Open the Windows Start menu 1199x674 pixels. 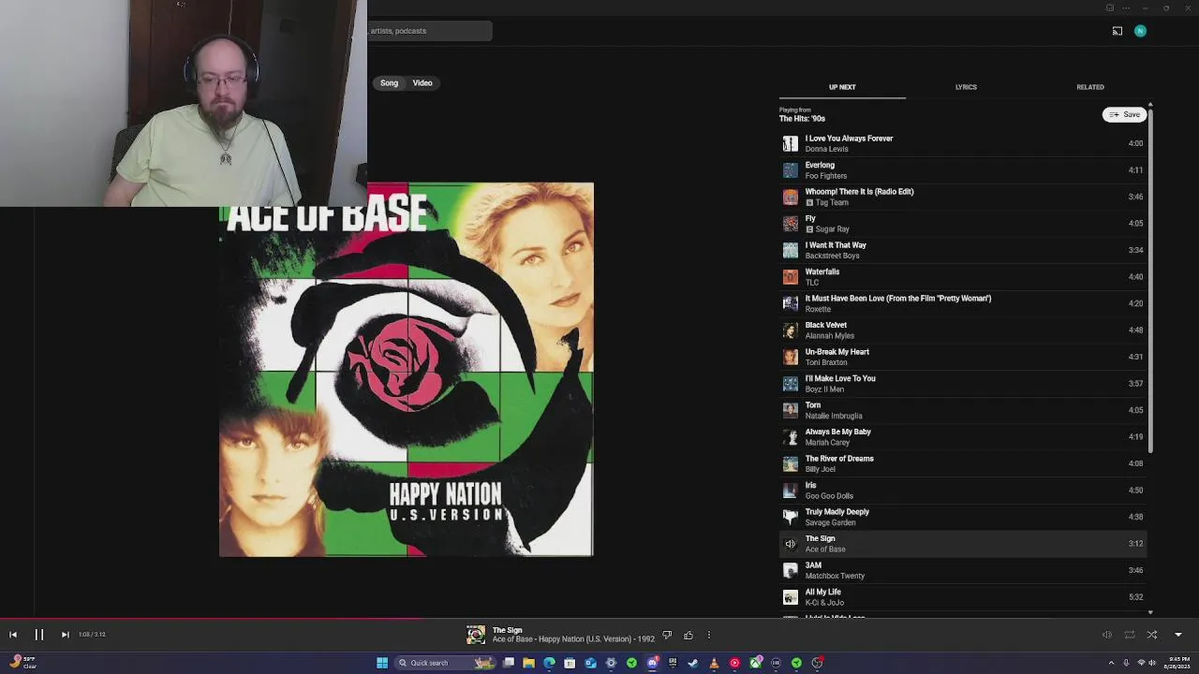point(382,663)
